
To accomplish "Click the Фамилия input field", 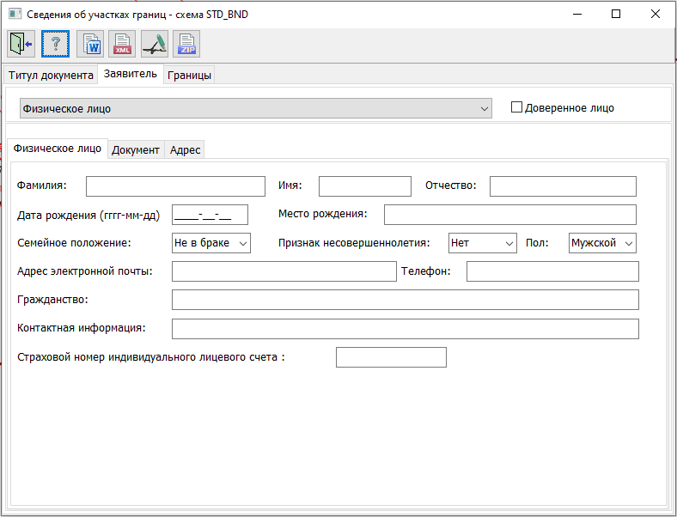I will pyautogui.click(x=175, y=186).
